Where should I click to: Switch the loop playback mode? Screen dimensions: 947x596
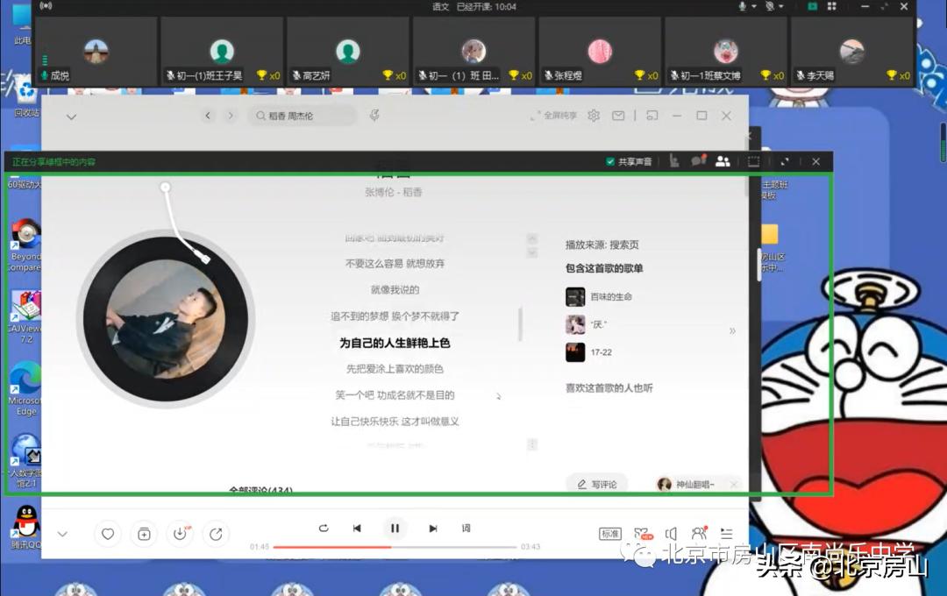pyautogui.click(x=324, y=529)
